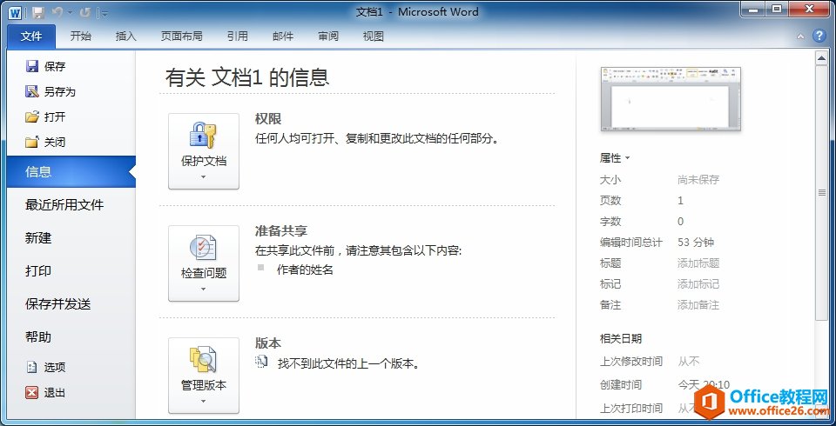
Task: Switch to the 引用 ribbon tab
Action: pos(237,37)
